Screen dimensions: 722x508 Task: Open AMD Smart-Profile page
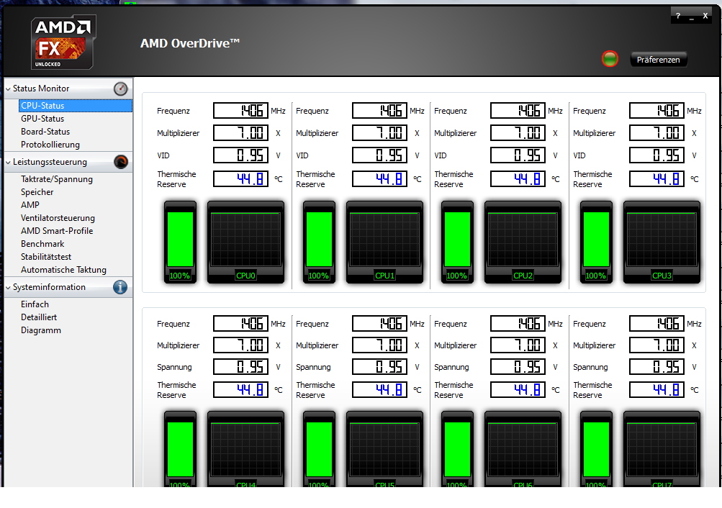click(x=57, y=230)
